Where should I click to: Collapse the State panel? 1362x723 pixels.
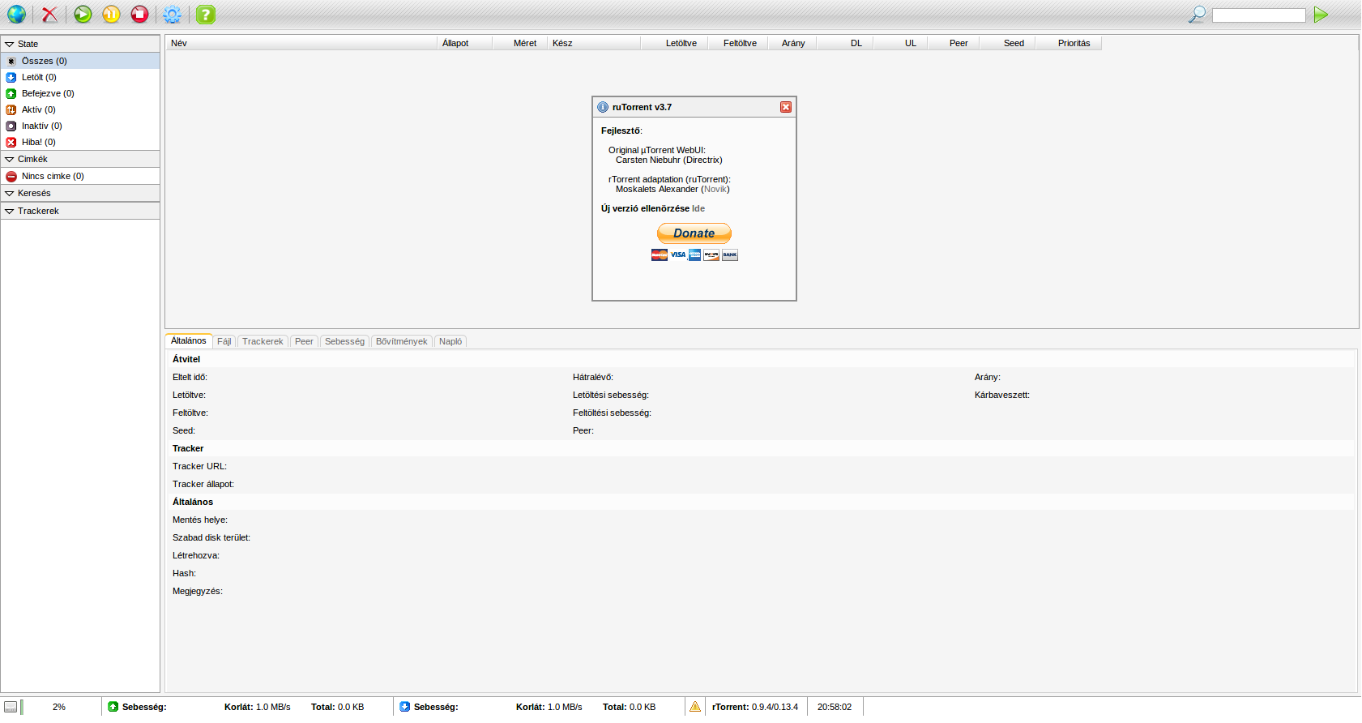tap(80, 44)
